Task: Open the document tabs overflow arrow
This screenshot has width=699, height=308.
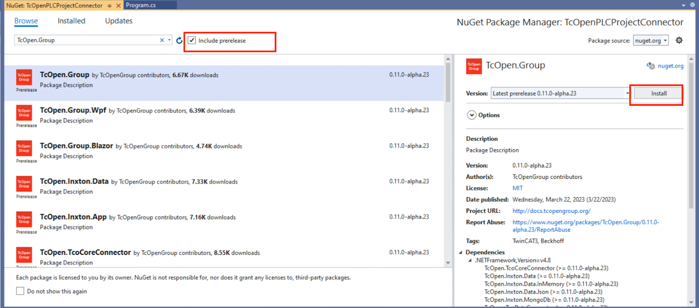Action: click(x=684, y=5)
